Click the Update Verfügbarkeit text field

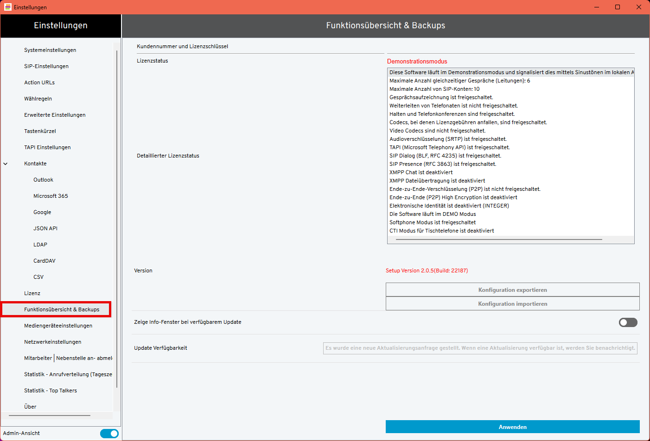[x=480, y=348]
